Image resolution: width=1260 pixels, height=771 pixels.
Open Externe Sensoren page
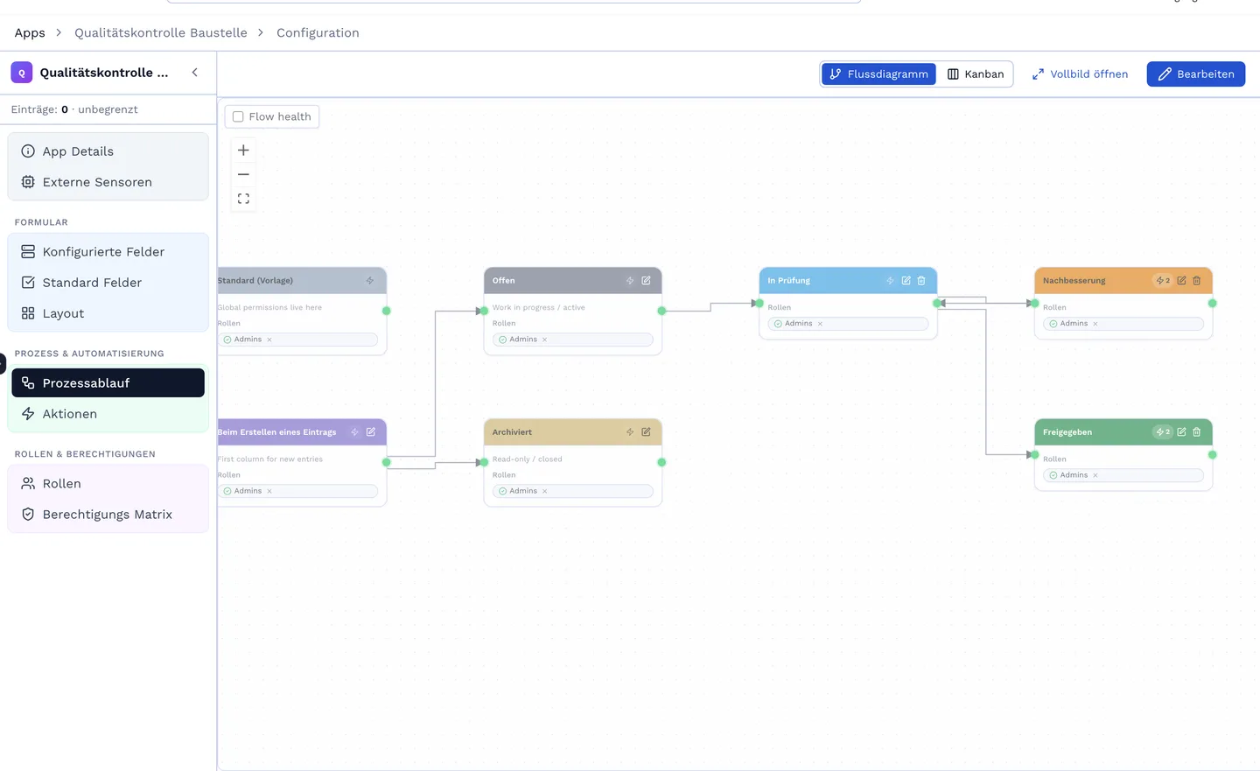108,182
